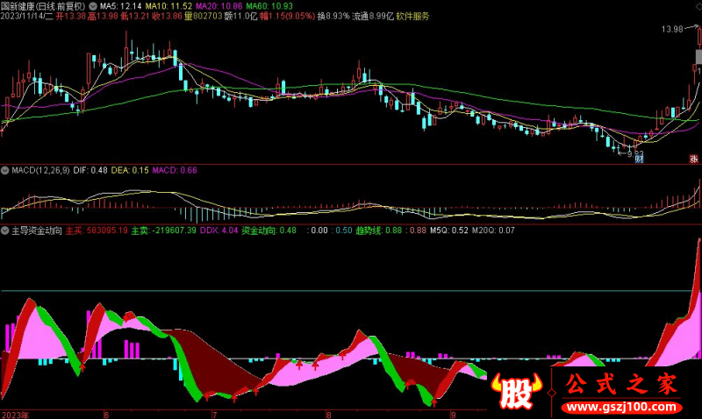702x419 pixels.
Task: Click the MACD(12,26,9) indicator name
Action: tap(40, 170)
